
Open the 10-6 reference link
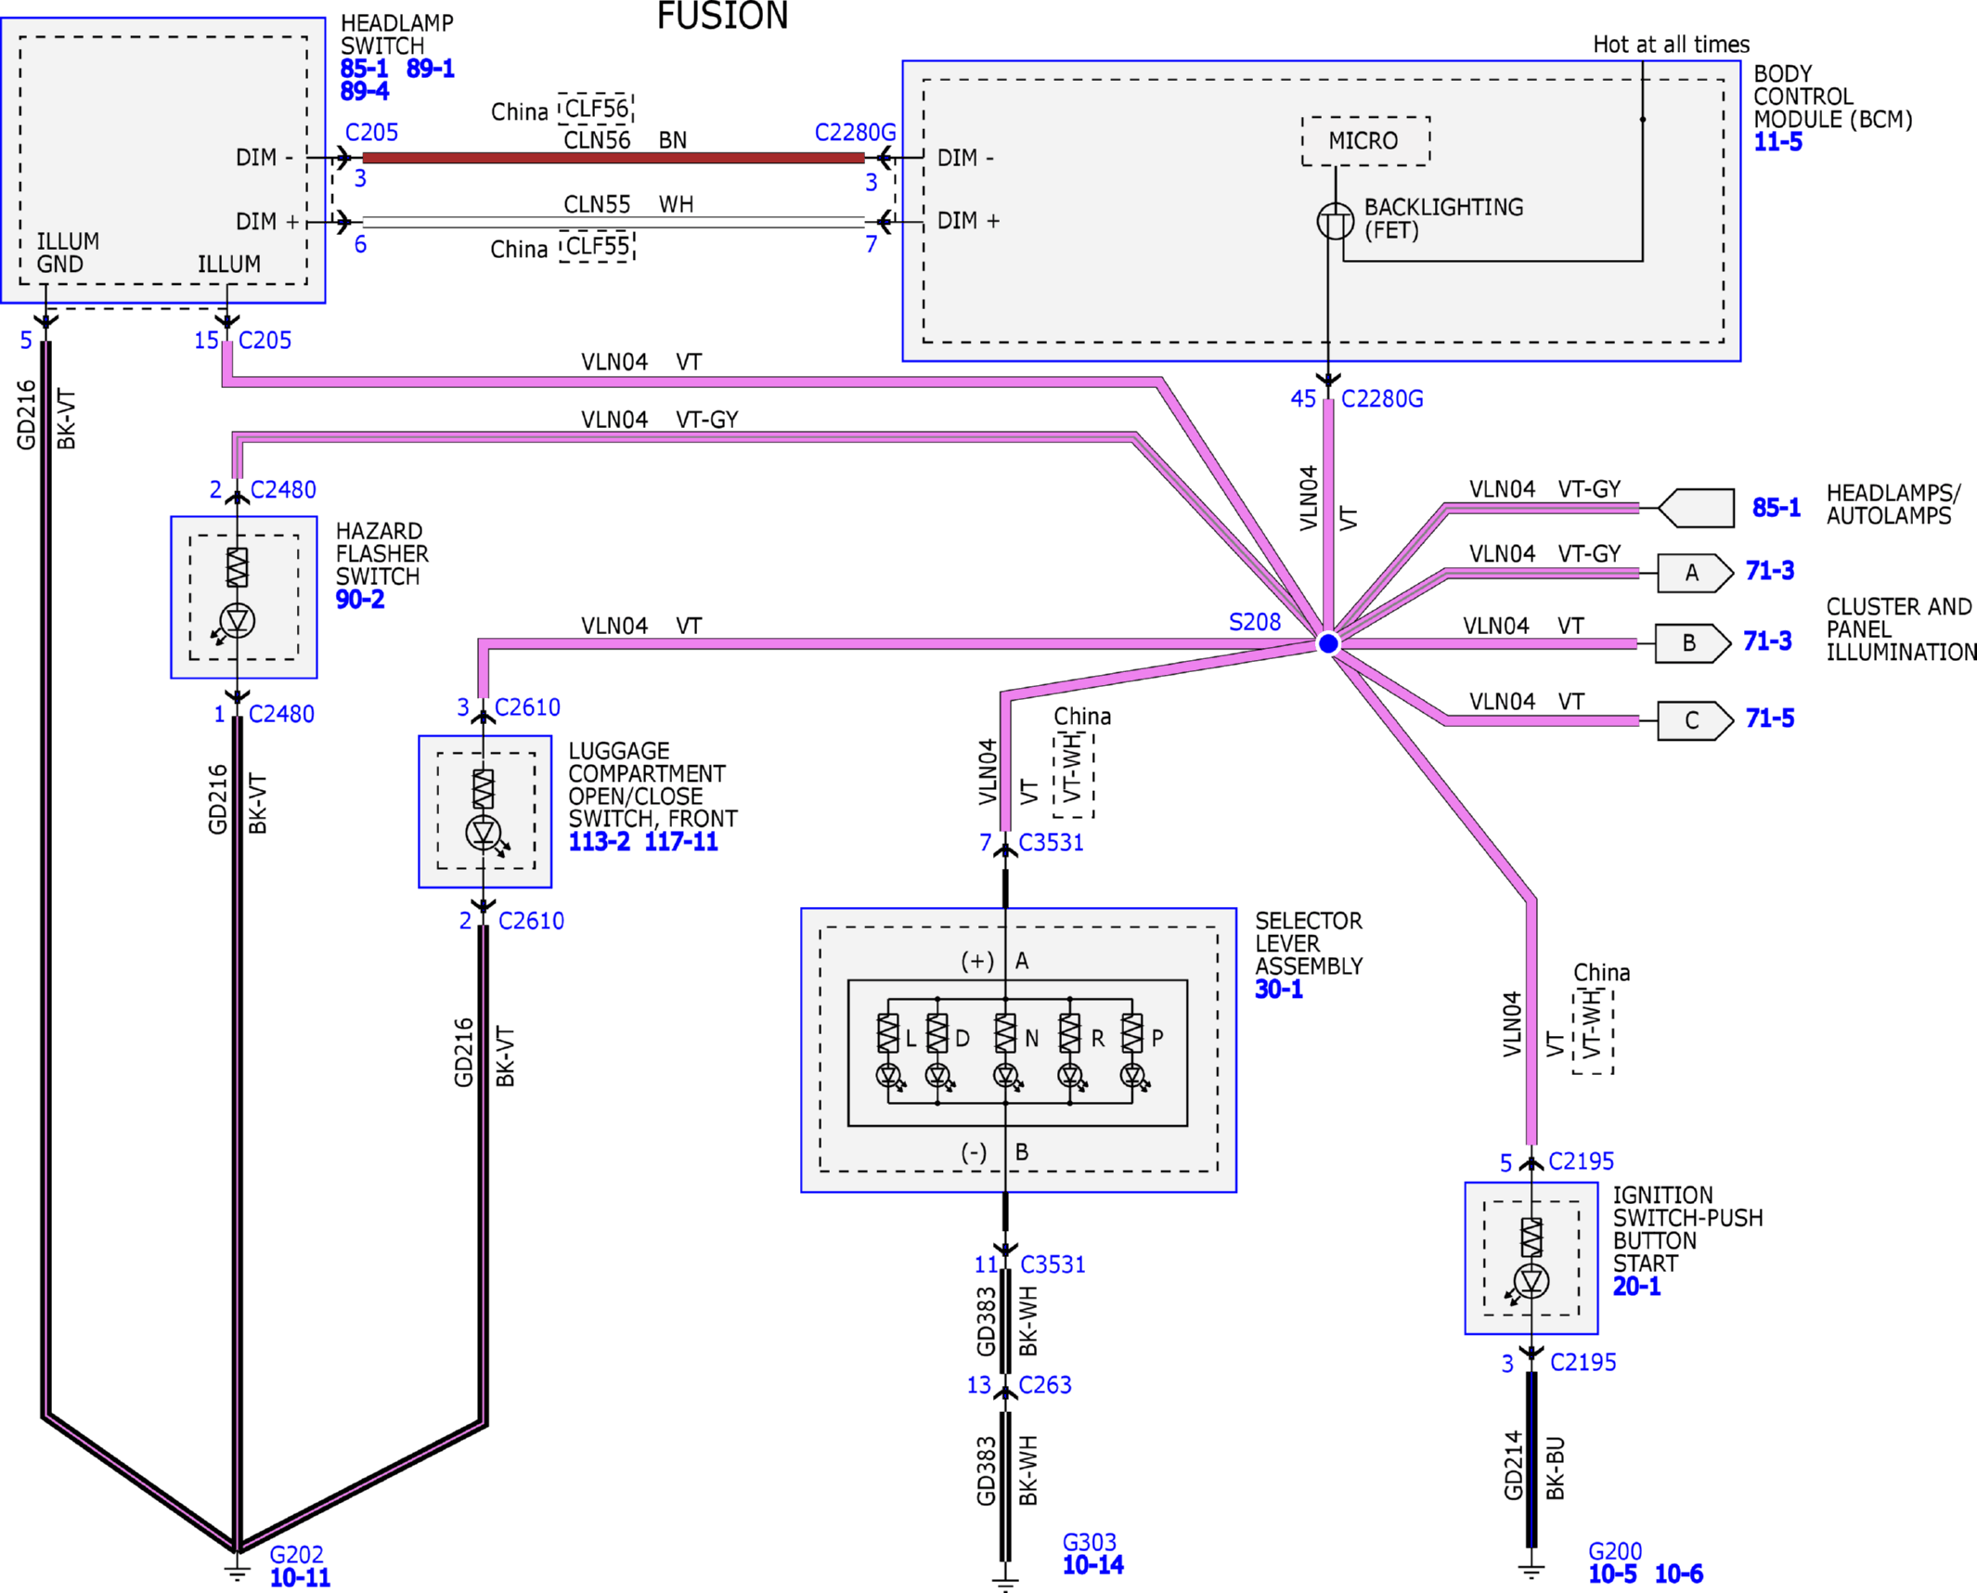1679,1574
